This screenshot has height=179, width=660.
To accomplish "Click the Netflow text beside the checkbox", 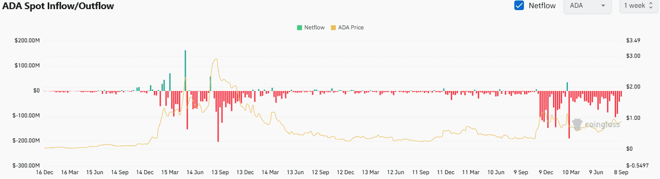I will (542, 6).
